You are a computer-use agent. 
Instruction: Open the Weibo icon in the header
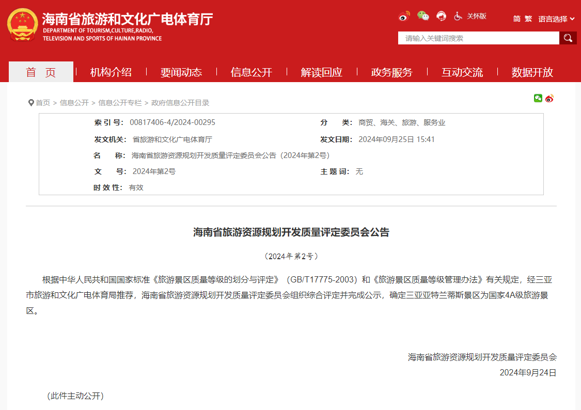[x=404, y=16]
